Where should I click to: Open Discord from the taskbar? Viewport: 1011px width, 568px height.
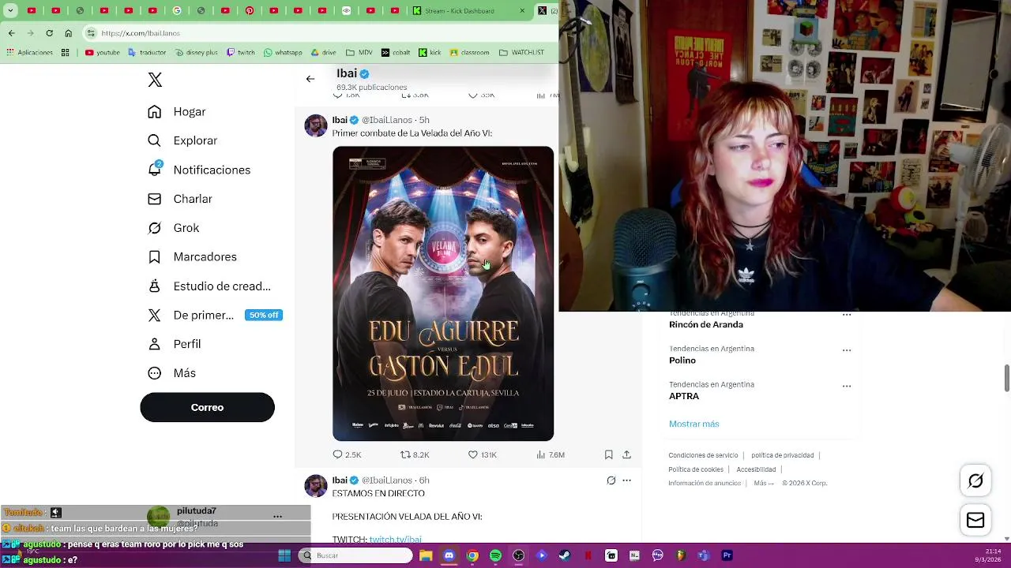point(449,555)
